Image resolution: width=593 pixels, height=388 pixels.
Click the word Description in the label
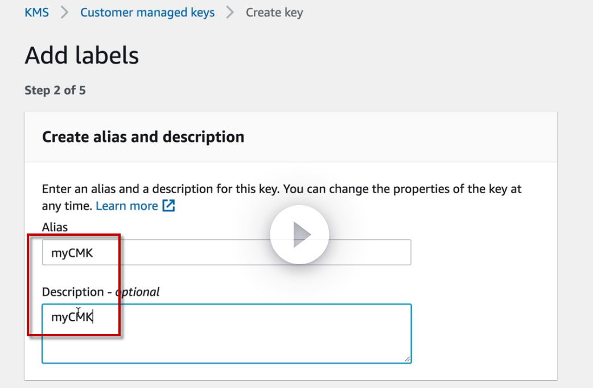[73, 292]
